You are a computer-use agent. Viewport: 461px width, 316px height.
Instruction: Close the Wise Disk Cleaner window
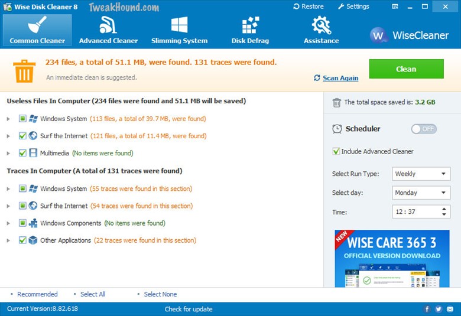(x=446, y=6)
